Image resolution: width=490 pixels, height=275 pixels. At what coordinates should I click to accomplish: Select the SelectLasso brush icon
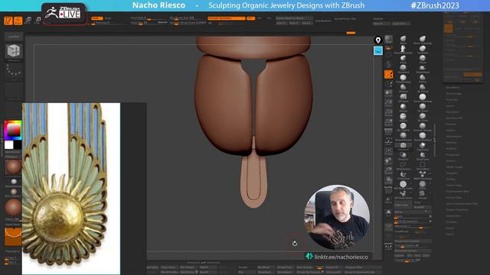(403, 165)
